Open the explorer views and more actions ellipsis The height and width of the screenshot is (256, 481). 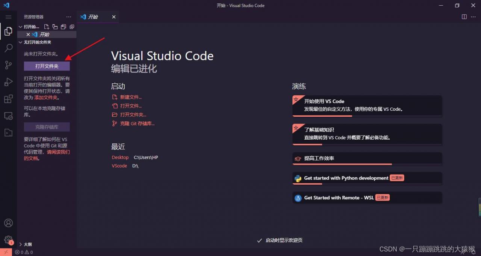pyautogui.click(x=68, y=17)
